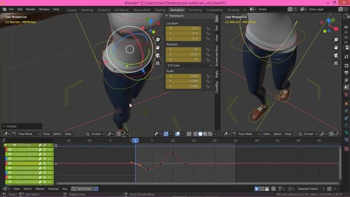Switch to the Animation workspace tab
Image resolution: width=350 pixels, height=197 pixels.
click(177, 10)
